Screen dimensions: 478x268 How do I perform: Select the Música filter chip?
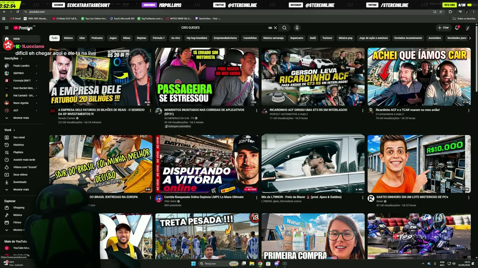pos(68,38)
